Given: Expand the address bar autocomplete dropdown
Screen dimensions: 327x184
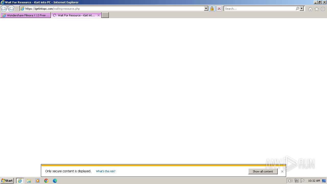Looking at the screenshot, I should click(206, 8).
